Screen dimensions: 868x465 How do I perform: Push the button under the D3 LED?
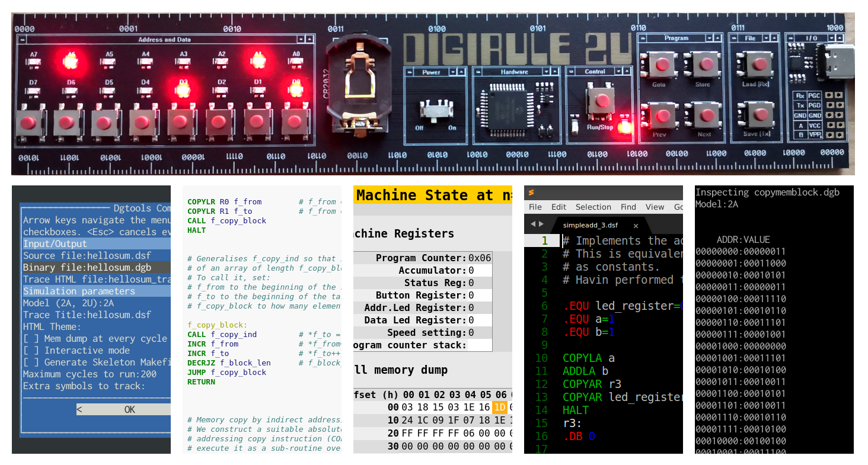pos(180,123)
